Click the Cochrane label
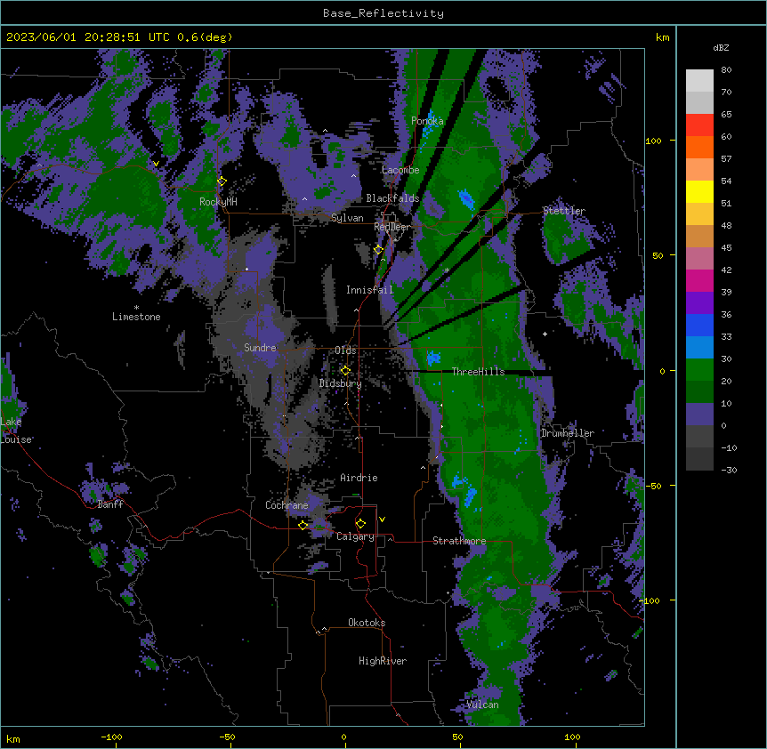 287,505
